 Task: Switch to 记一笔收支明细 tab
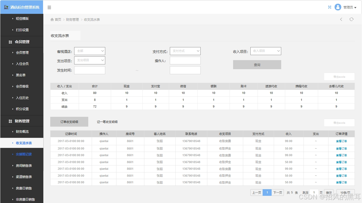[107, 122]
